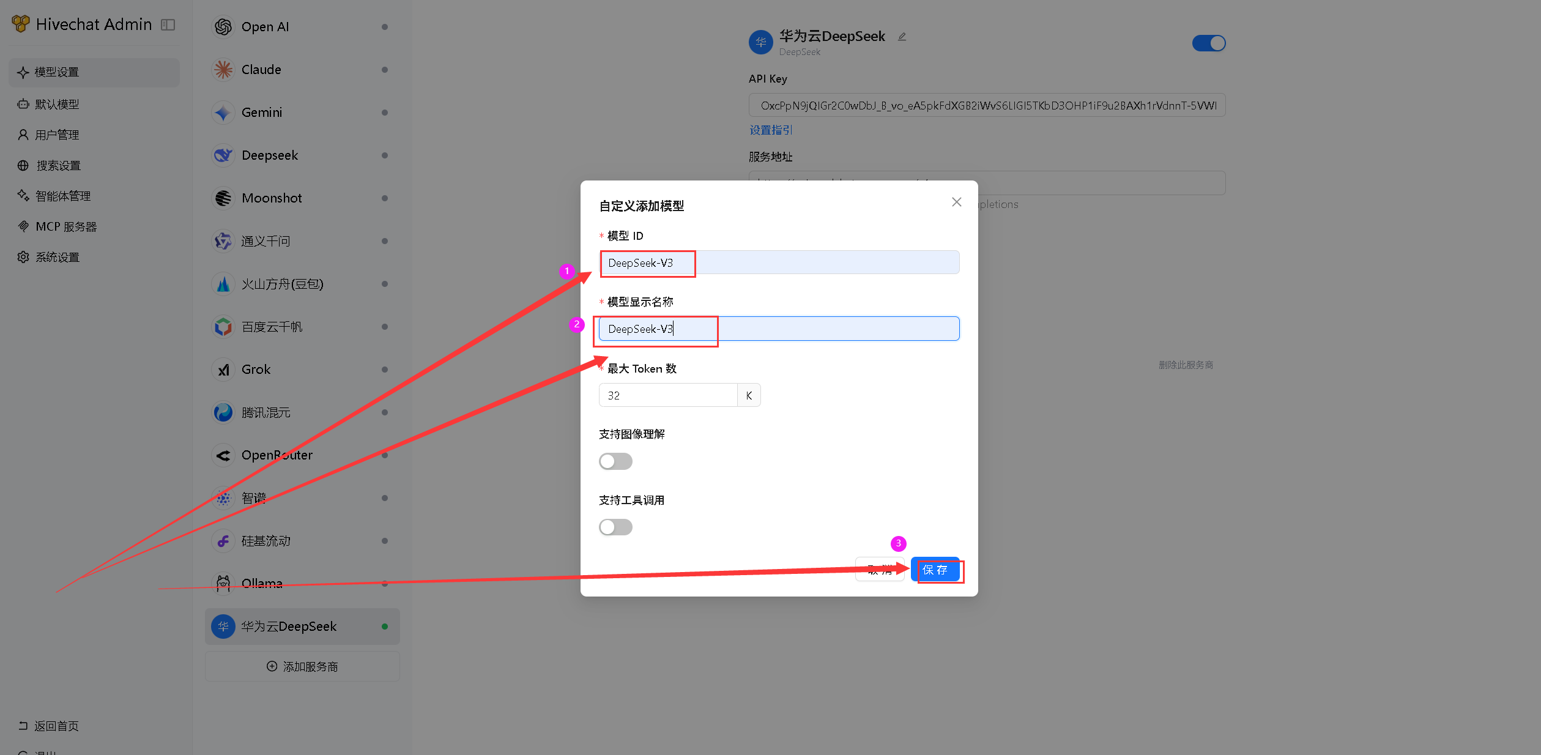Image resolution: width=1541 pixels, height=755 pixels.
Task: Open 用户管理 in the sidebar
Action: coord(94,135)
